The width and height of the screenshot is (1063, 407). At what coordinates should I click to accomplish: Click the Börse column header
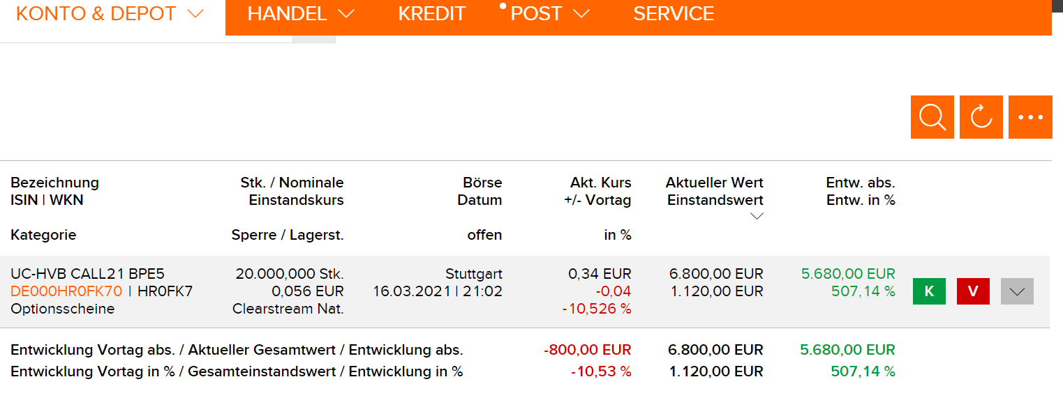coord(482,183)
